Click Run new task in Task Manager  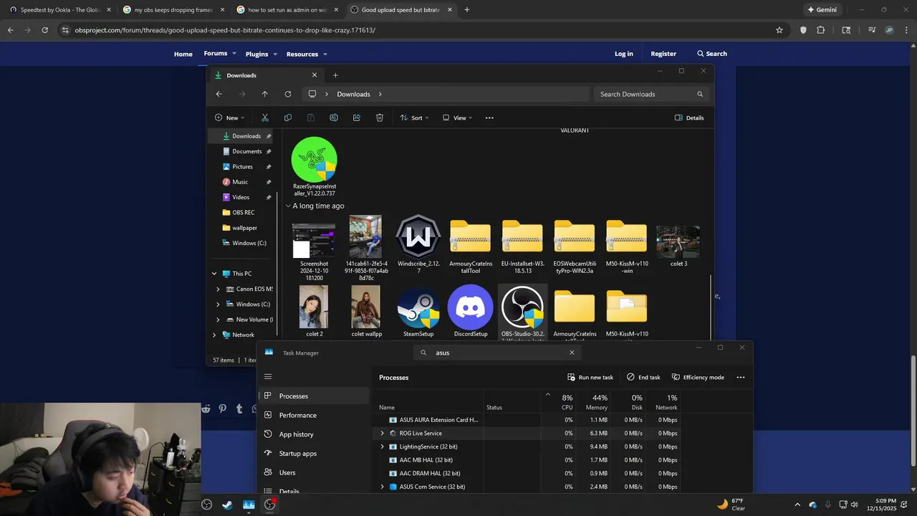[590, 377]
